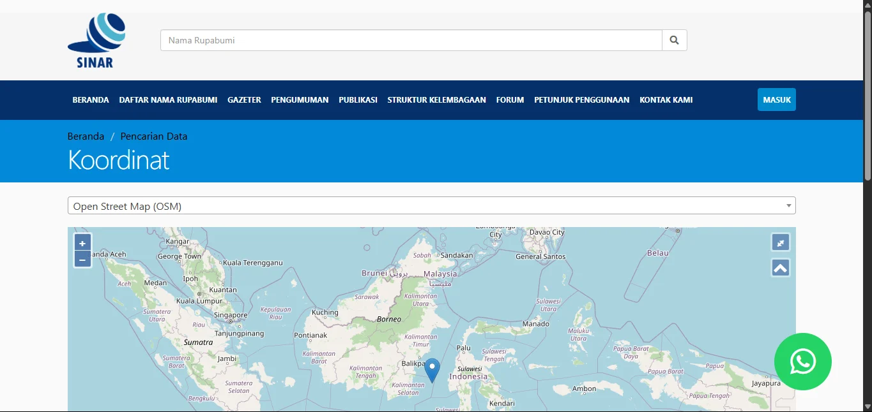872x412 pixels.
Task: Collapse the map panel with the chevron control
Action: point(780,267)
